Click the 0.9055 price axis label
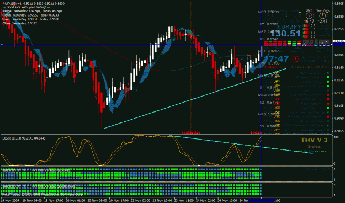Viewport: 345px width, 203px height. (339, 131)
